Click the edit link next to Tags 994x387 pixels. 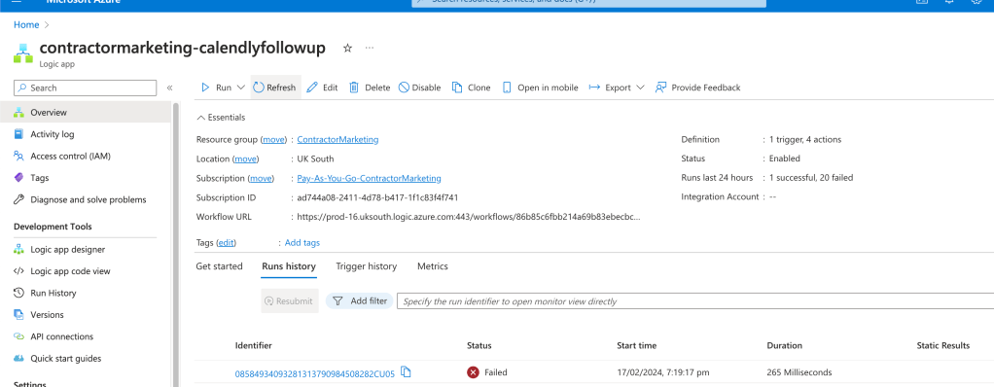[227, 242]
